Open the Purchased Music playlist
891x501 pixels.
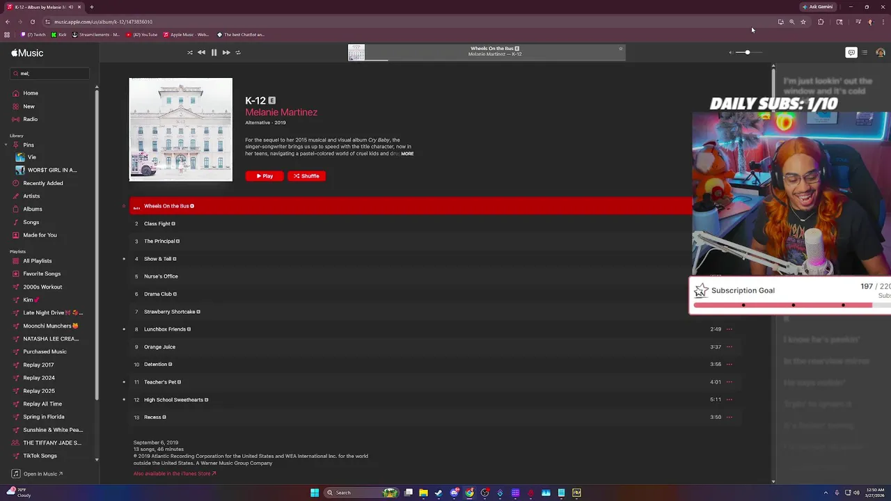coord(45,351)
